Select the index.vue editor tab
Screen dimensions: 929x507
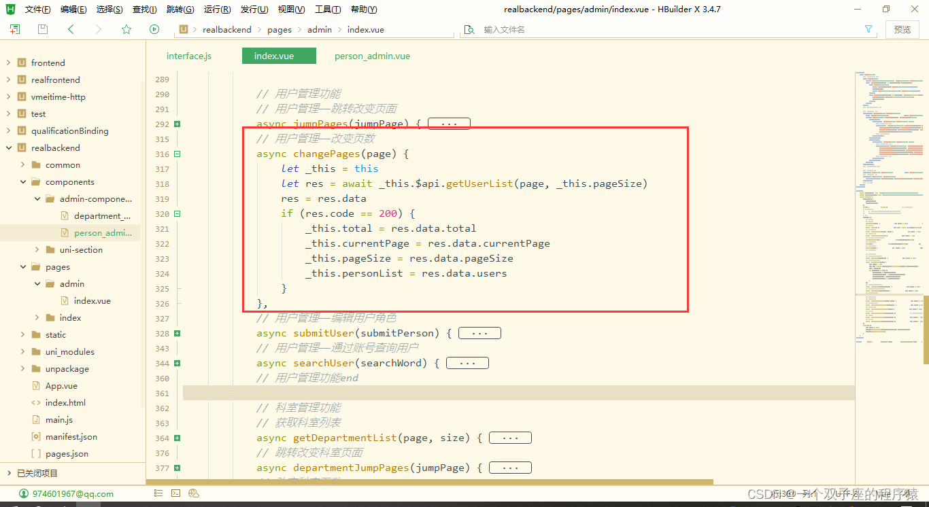coord(279,56)
